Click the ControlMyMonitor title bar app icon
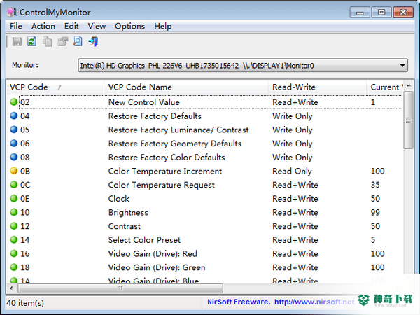Image resolution: width=420 pixels, height=315 pixels. coord(11,12)
